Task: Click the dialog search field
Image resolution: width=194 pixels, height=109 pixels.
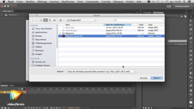Action: (138, 20)
